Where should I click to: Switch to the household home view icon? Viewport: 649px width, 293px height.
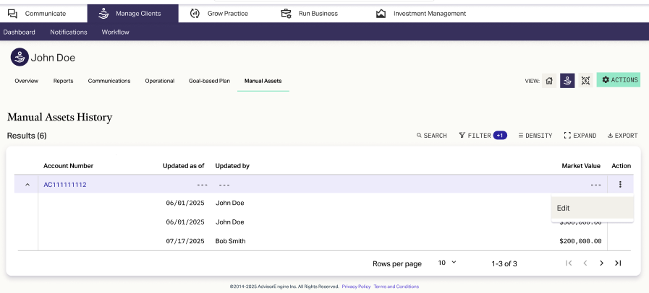[x=549, y=81]
